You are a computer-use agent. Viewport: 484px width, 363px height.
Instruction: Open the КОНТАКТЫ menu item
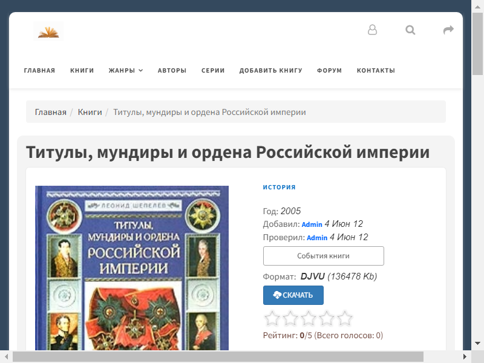click(x=376, y=70)
